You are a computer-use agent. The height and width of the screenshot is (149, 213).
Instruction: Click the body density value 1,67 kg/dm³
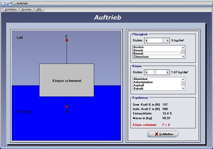[180, 72]
